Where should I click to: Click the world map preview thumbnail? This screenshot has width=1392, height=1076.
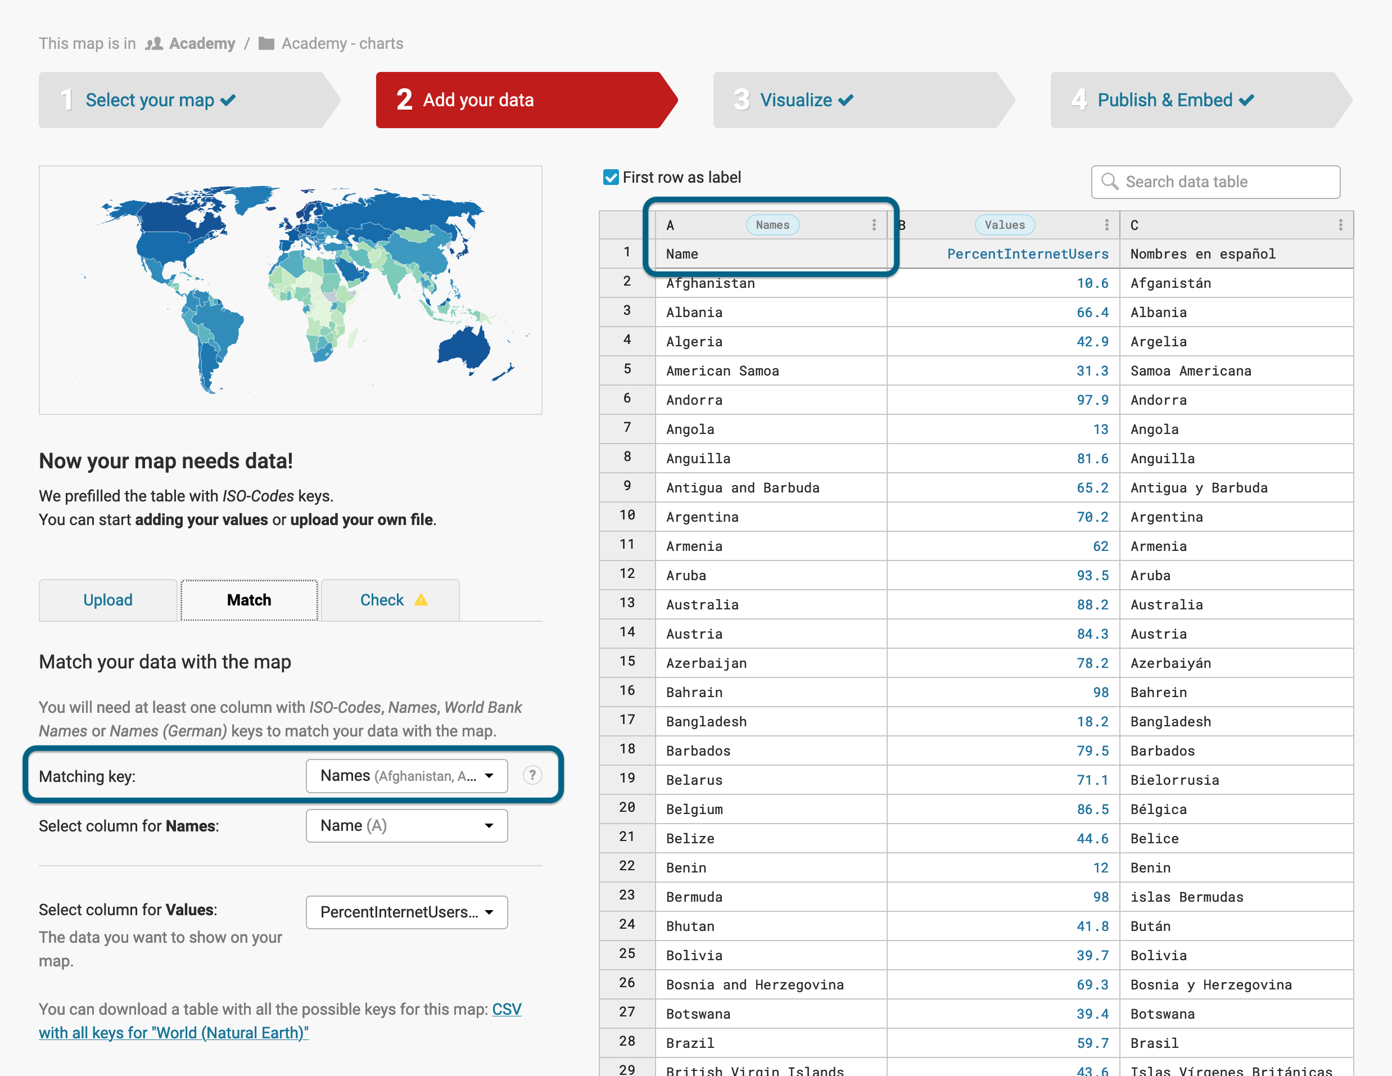click(x=291, y=290)
